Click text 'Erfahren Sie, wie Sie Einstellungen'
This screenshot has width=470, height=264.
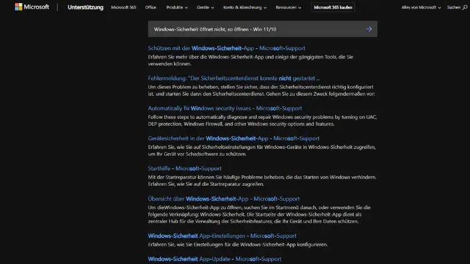(185, 245)
